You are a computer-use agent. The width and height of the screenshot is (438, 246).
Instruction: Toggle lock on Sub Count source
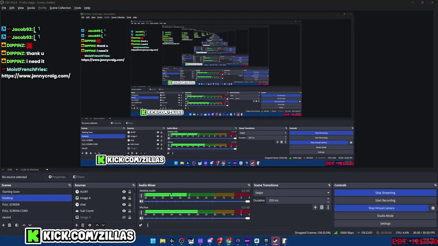tap(129, 211)
